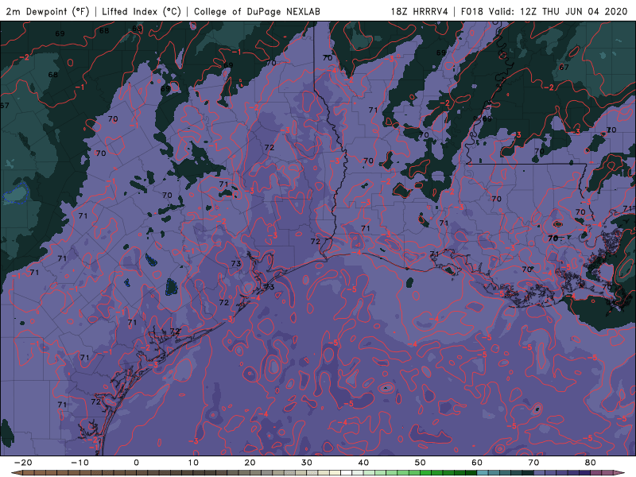Click the '2m Dewpoint (°F)' title text
636x477 pixels.
pyautogui.click(x=48, y=11)
